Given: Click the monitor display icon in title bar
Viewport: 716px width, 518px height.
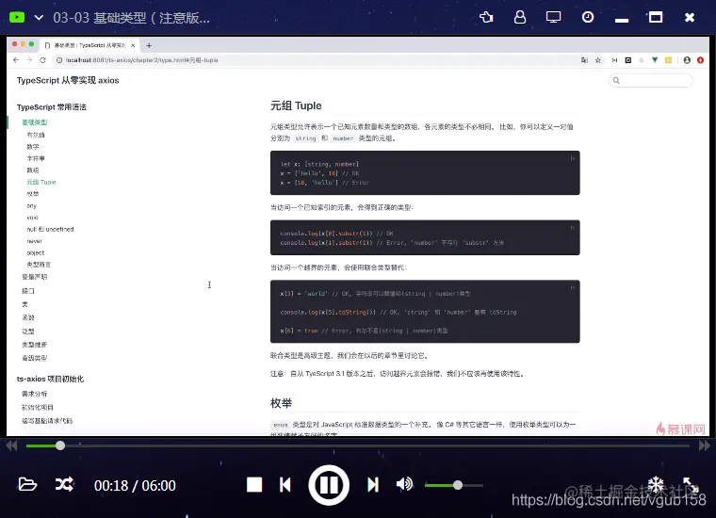Looking at the screenshot, I should tap(553, 17).
